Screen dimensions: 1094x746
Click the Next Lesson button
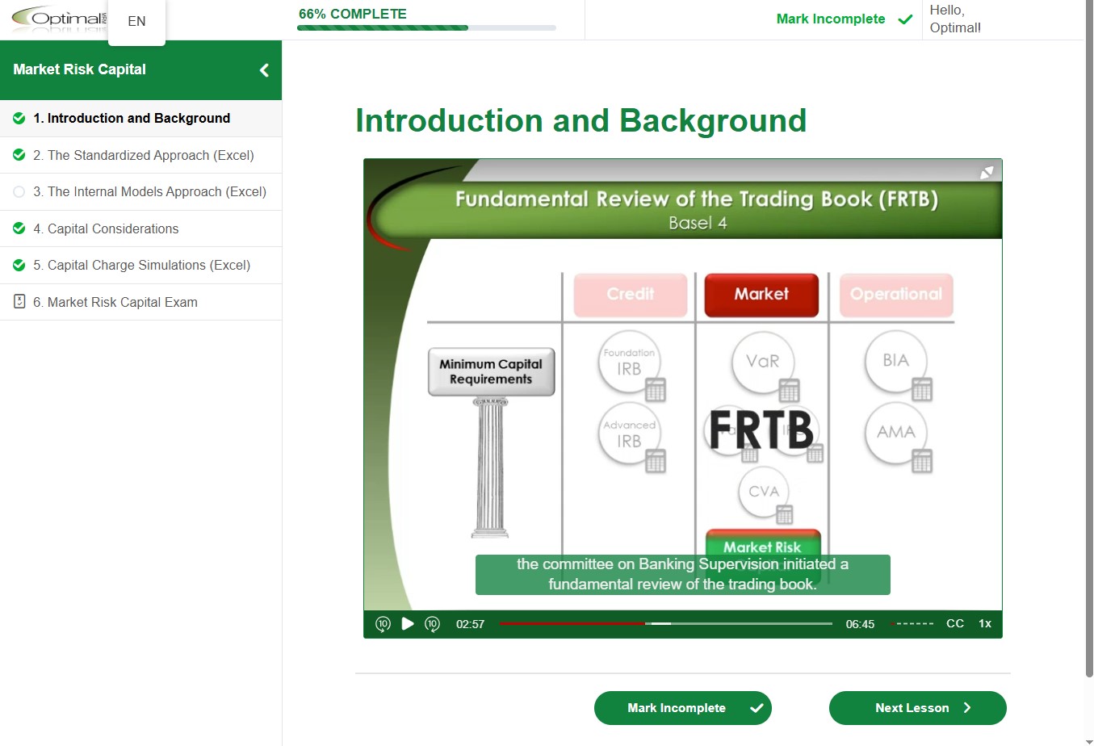click(917, 708)
